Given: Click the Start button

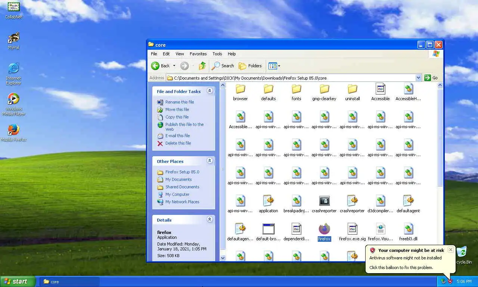Looking at the screenshot, I should [x=18, y=281].
